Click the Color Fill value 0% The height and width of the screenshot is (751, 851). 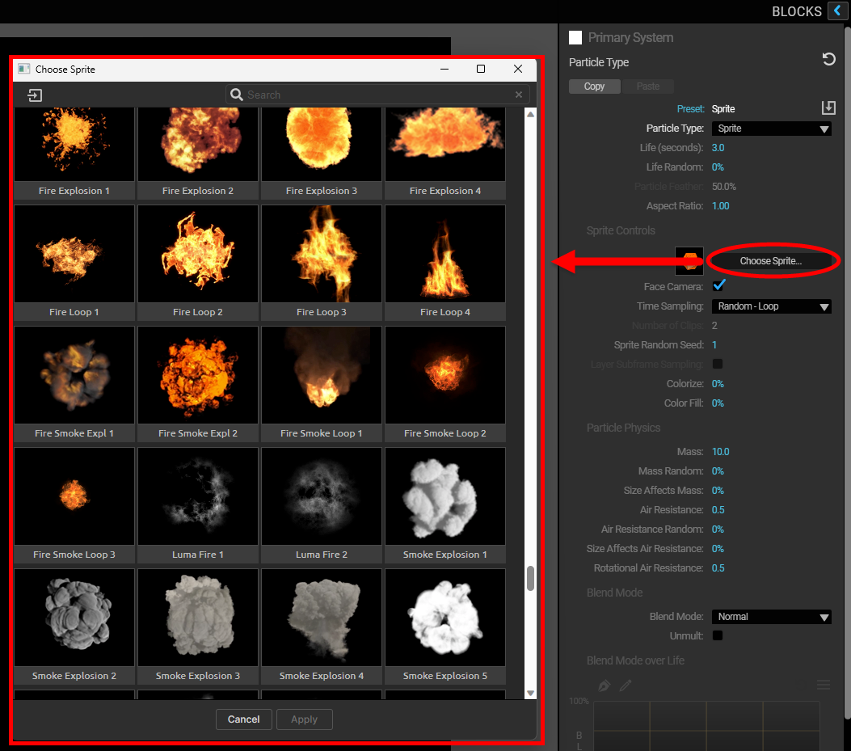coord(718,403)
